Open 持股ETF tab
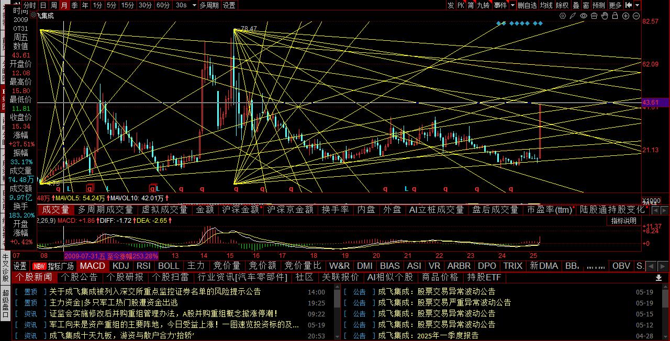The width and height of the screenshot is (670, 341). coord(484,277)
